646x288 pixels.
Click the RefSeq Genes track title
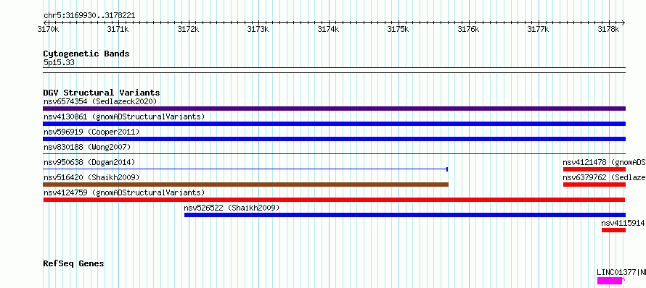pos(73,263)
